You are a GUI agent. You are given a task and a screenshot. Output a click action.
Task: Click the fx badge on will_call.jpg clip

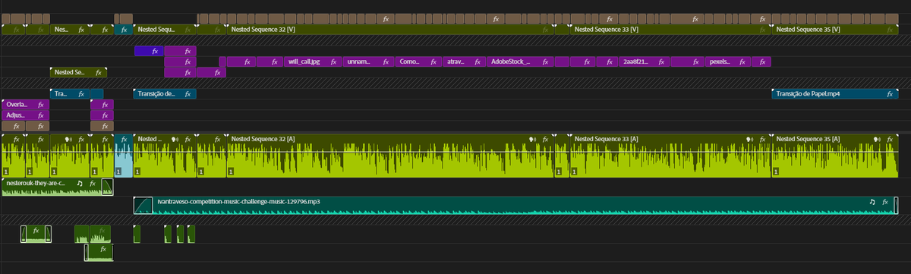pyautogui.click(x=334, y=61)
